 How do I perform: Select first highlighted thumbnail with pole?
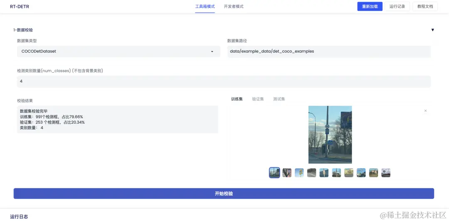point(274,173)
